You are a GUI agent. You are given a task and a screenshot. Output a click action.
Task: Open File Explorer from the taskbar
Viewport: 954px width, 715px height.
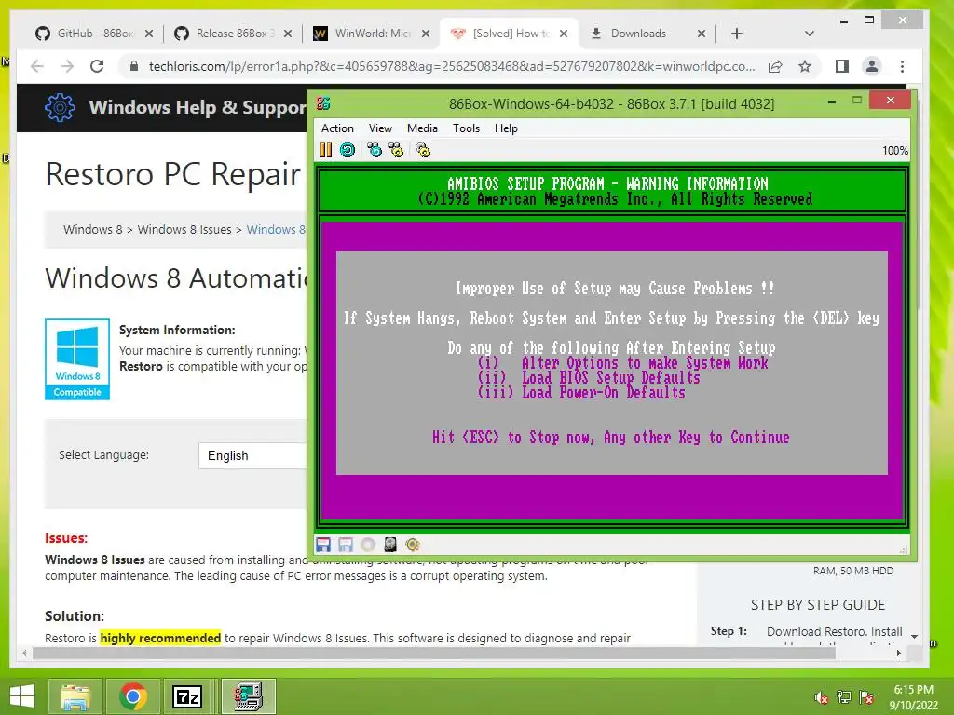point(76,696)
